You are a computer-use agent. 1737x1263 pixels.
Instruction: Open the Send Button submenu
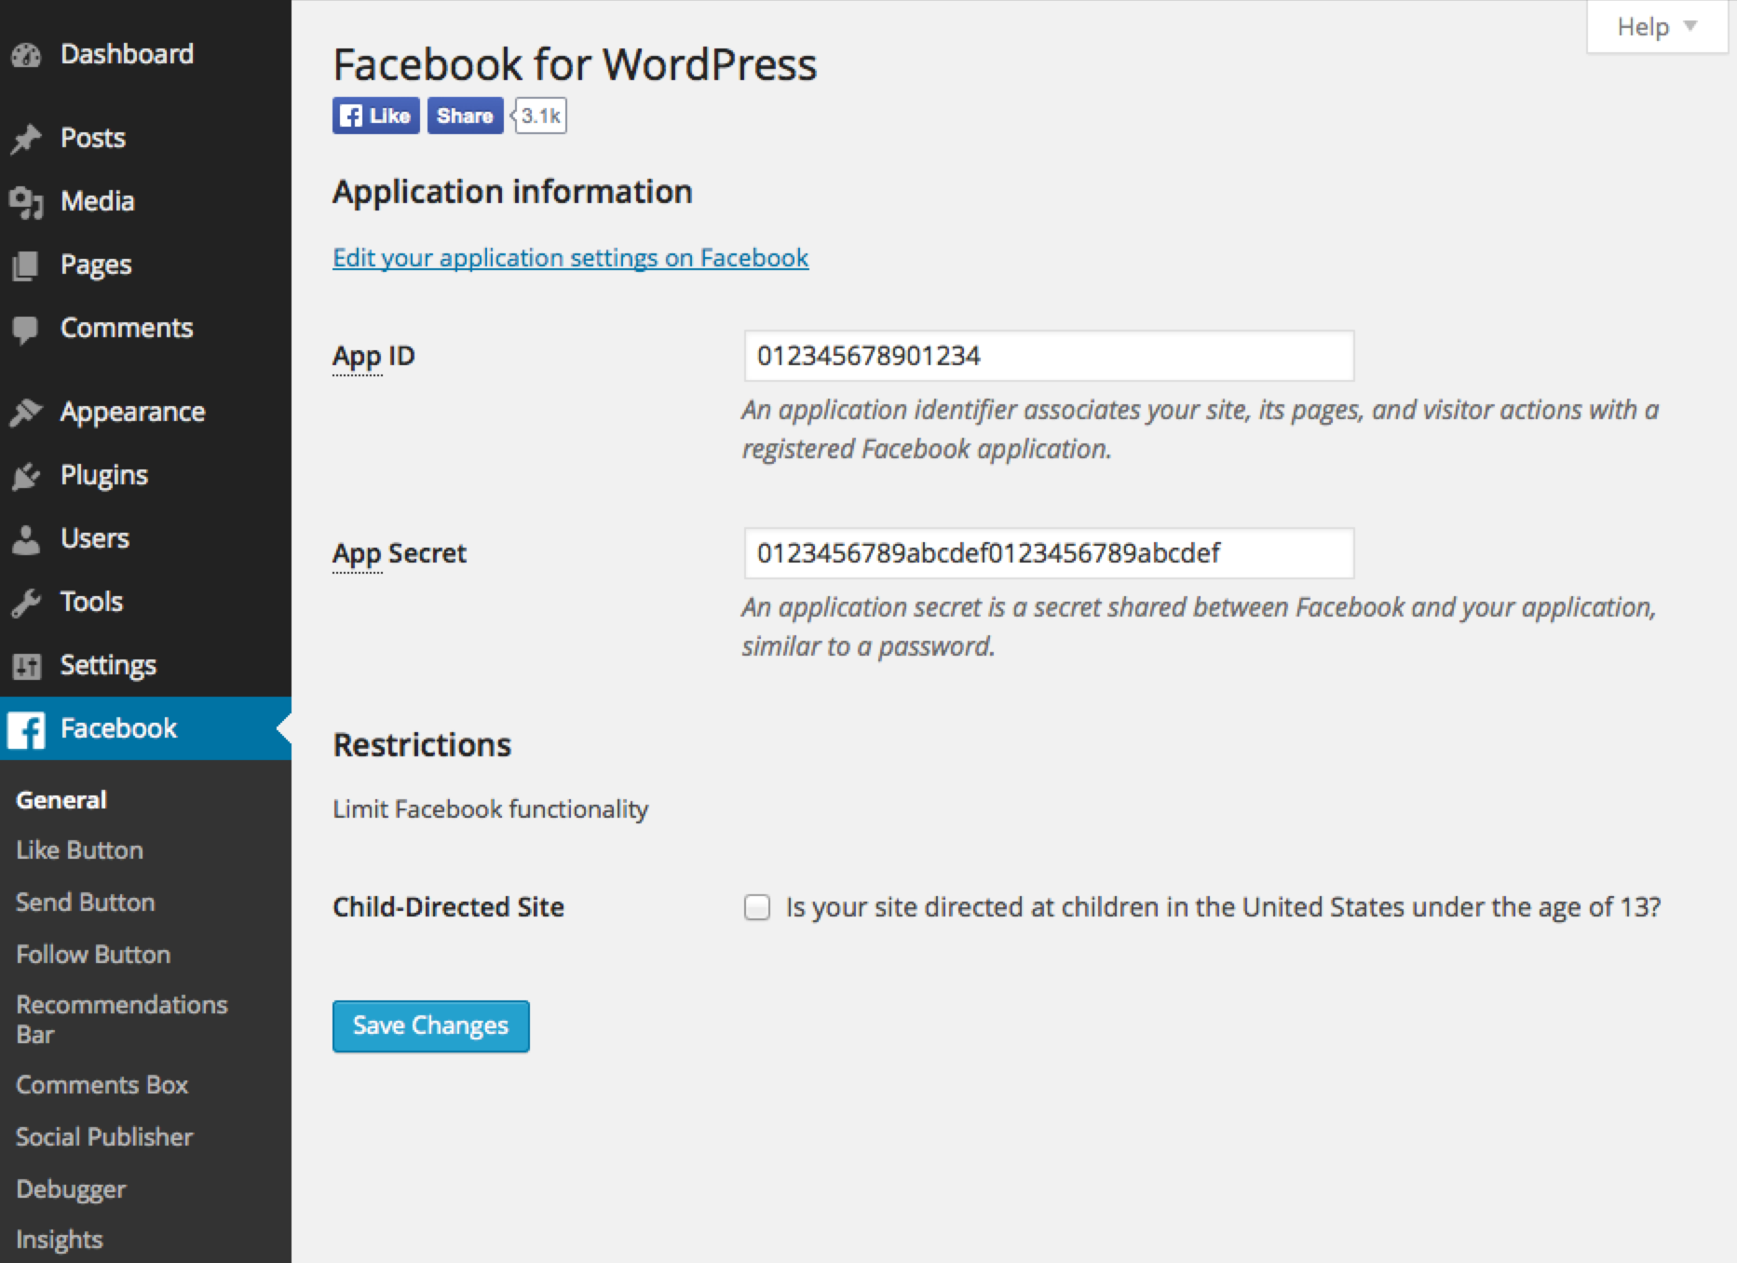[x=85, y=903]
